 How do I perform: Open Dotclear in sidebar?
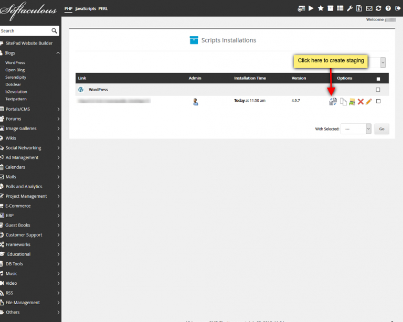(13, 84)
